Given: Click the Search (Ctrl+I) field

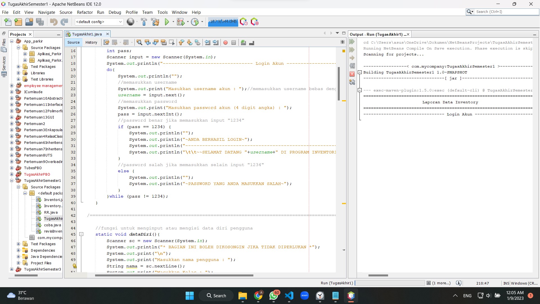Looking at the screenshot, I should click(x=506, y=12).
